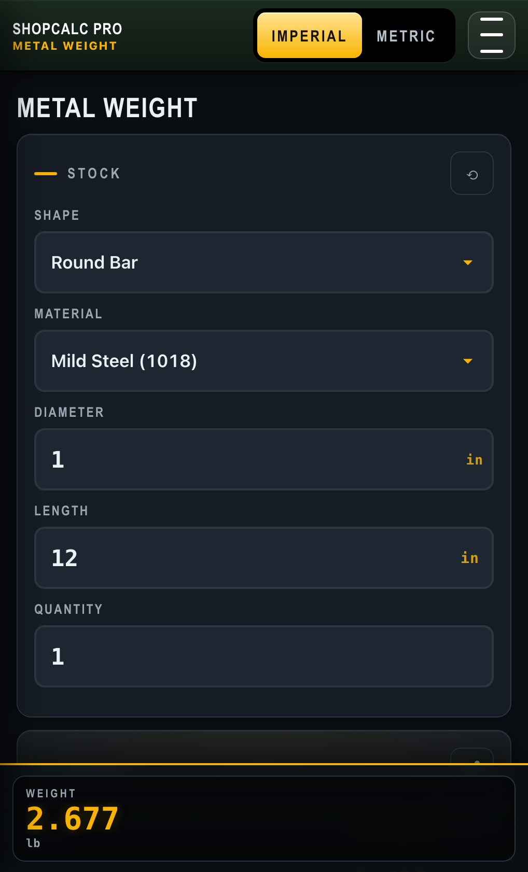Select the STOCK section label

[94, 173]
